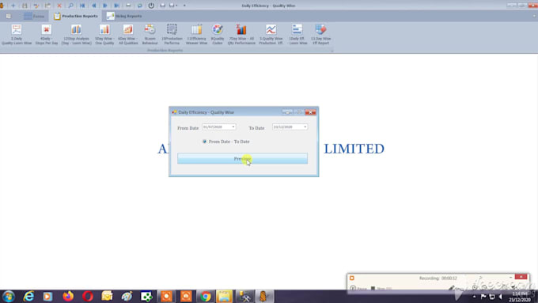Expand the Production Reports group launcher

(332, 51)
